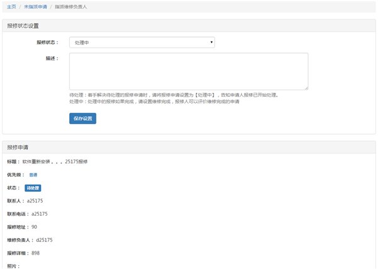
Task: Select address value 90
Action: pyautogui.click(x=34, y=227)
